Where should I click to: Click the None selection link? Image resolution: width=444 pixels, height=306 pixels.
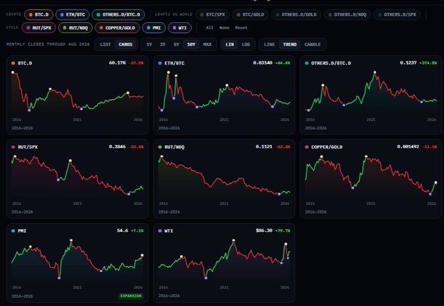point(224,28)
